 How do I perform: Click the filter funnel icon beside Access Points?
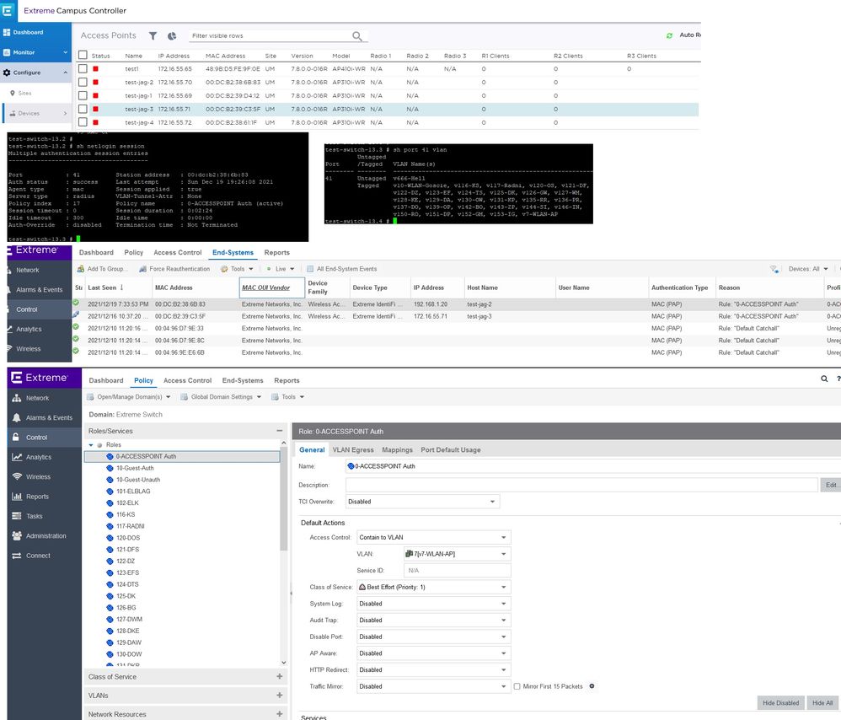pyautogui.click(x=153, y=36)
